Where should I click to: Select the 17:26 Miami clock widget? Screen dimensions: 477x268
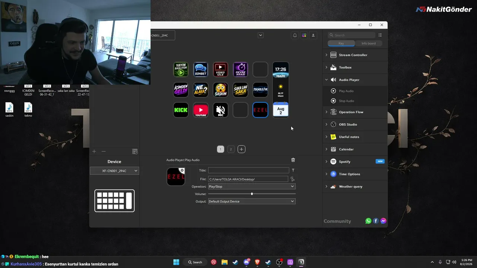tap(281, 70)
